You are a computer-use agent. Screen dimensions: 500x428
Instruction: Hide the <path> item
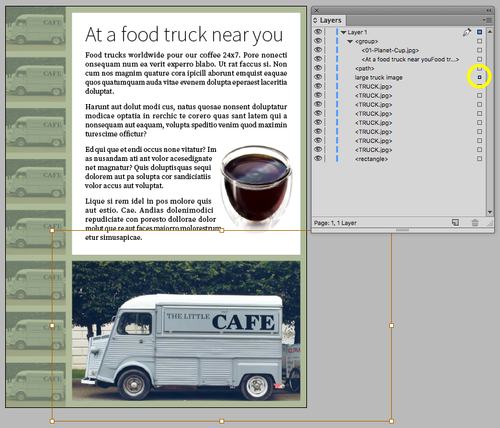(318, 68)
